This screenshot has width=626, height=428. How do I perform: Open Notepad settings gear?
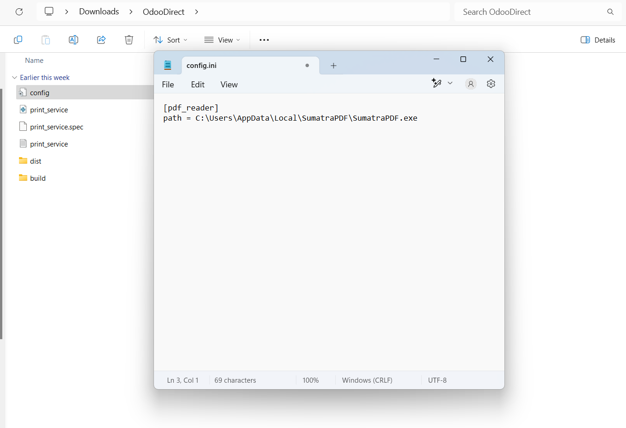(491, 84)
